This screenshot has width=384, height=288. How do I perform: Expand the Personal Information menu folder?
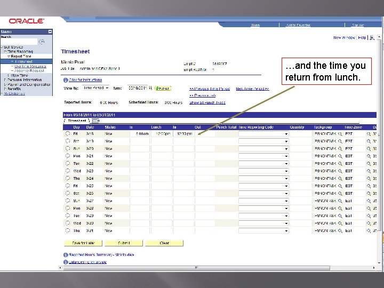tap(5, 80)
